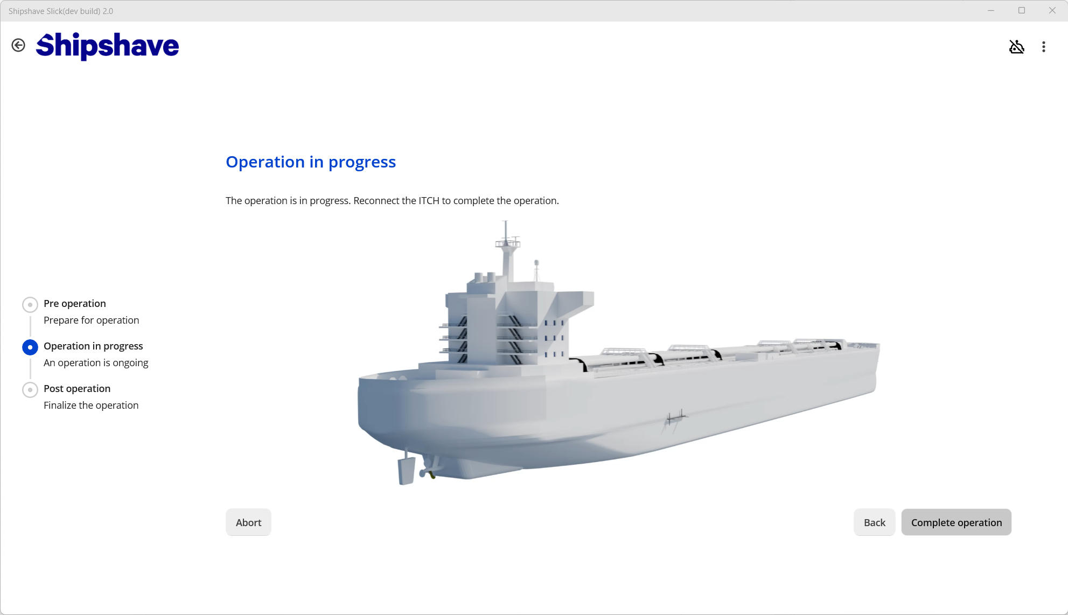Image resolution: width=1068 pixels, height=615 pixels.
Task: Select the Post operation step circle
Action: click(30, 390)
